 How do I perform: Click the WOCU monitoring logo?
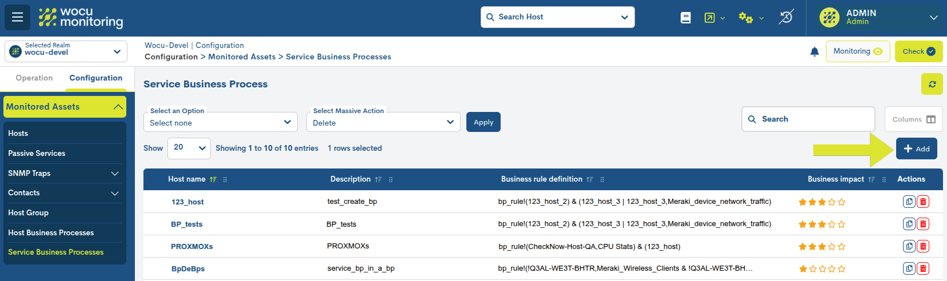pyautogui.click(x=81, y=18)
